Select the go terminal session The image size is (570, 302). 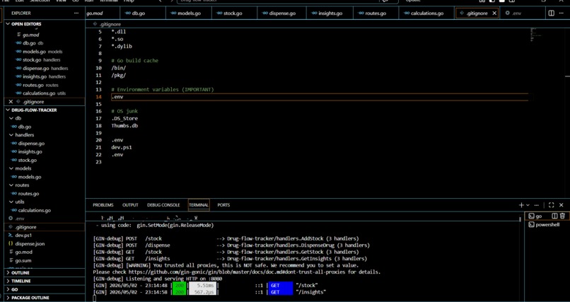point(538,216)
